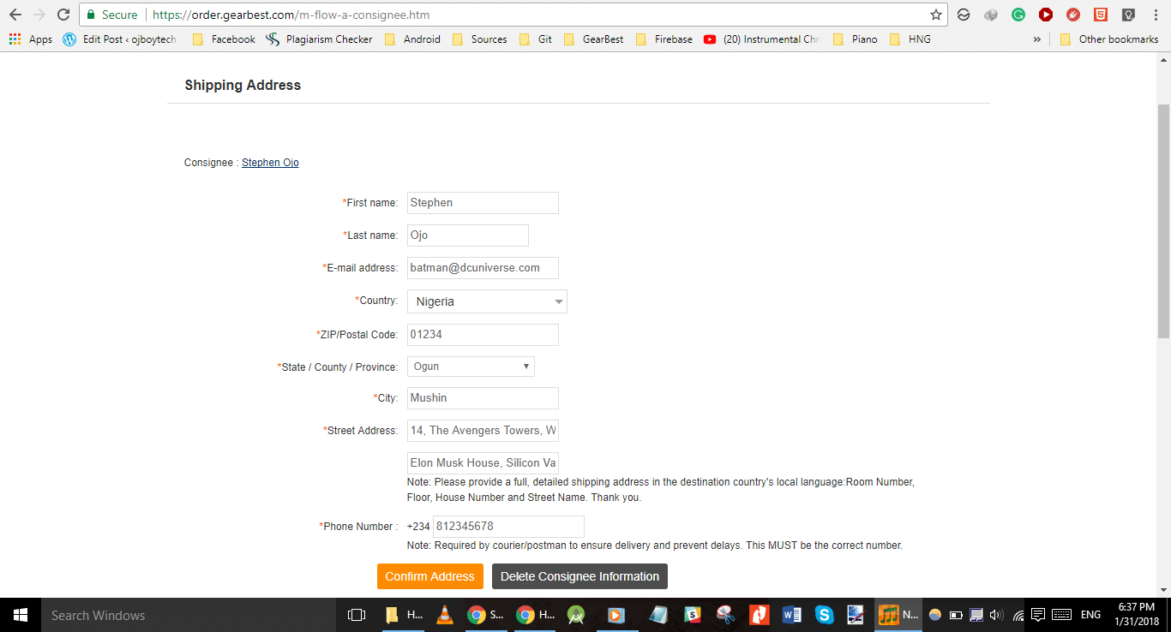Open the Plagiarism Checker bookmark
This screenshot has height=632, width=1171.
click(320, 39)
